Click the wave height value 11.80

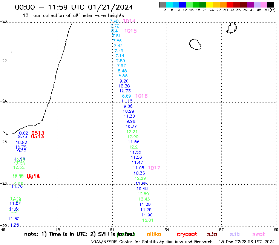pos(14,219)
